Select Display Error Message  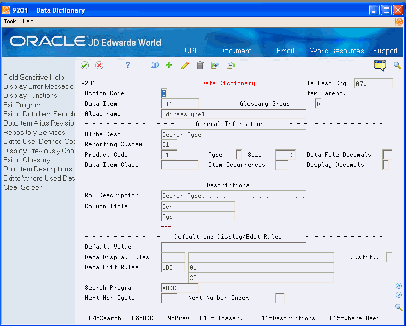[38, 87]
